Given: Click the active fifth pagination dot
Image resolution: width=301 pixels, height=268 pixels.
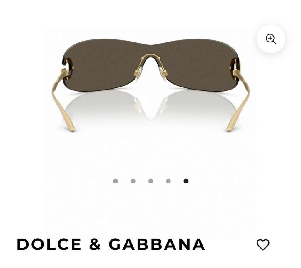Looking at the screenshot, I should 186,181.
